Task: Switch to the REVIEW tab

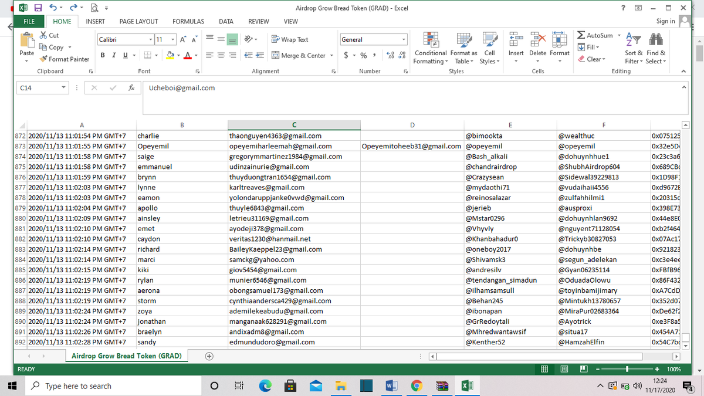Action: [259, 21]
